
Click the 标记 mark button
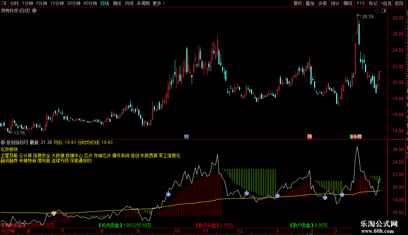click(373, 3)
